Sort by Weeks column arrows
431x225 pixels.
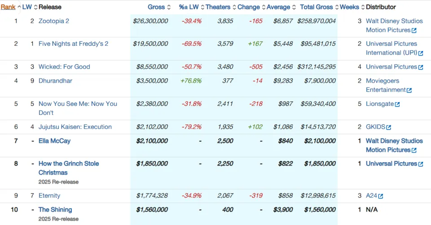[363, 7]
